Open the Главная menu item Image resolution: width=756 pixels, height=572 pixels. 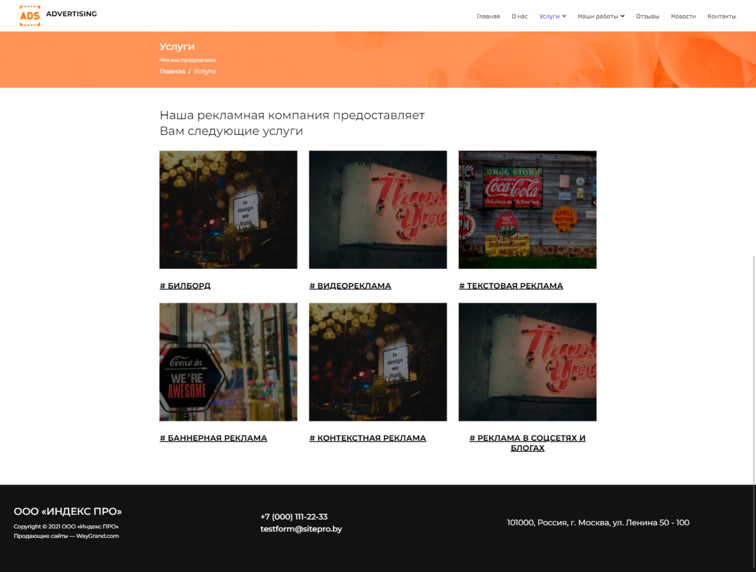pos(488,17)
